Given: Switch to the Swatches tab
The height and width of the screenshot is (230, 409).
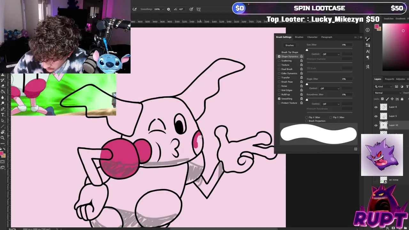Looking at the screenshot, I should pos(389,19).
